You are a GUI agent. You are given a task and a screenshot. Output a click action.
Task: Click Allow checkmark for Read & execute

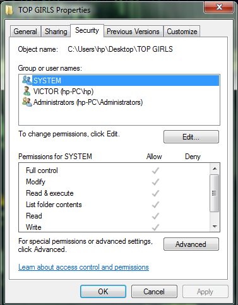(x=155, y=193)
